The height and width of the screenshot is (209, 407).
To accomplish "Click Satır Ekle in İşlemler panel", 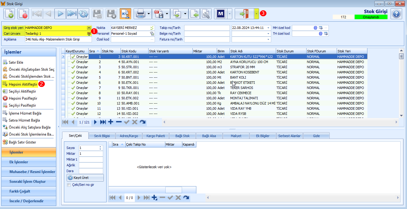I will 16,62.
